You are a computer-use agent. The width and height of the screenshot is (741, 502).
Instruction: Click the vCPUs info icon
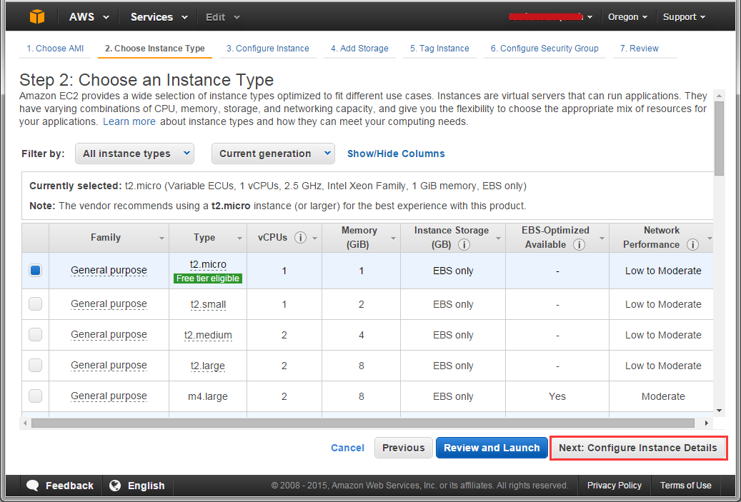[300, 238]
